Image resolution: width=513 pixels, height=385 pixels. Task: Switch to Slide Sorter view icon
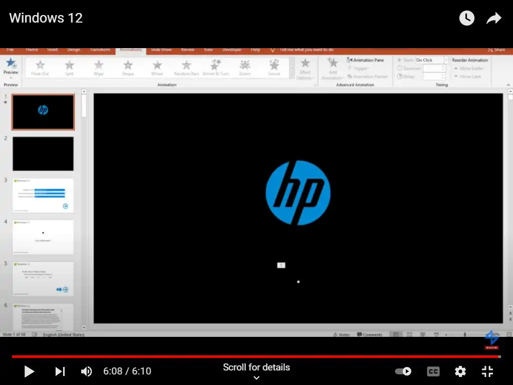pos(409,334)
